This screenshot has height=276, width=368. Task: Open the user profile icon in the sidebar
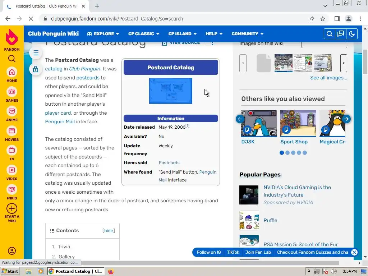click(12, 251)
